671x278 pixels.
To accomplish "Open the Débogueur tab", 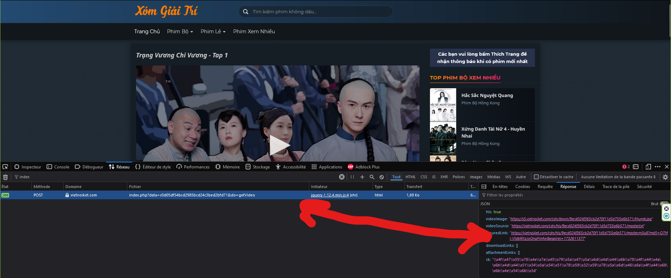I will point(89,167).
